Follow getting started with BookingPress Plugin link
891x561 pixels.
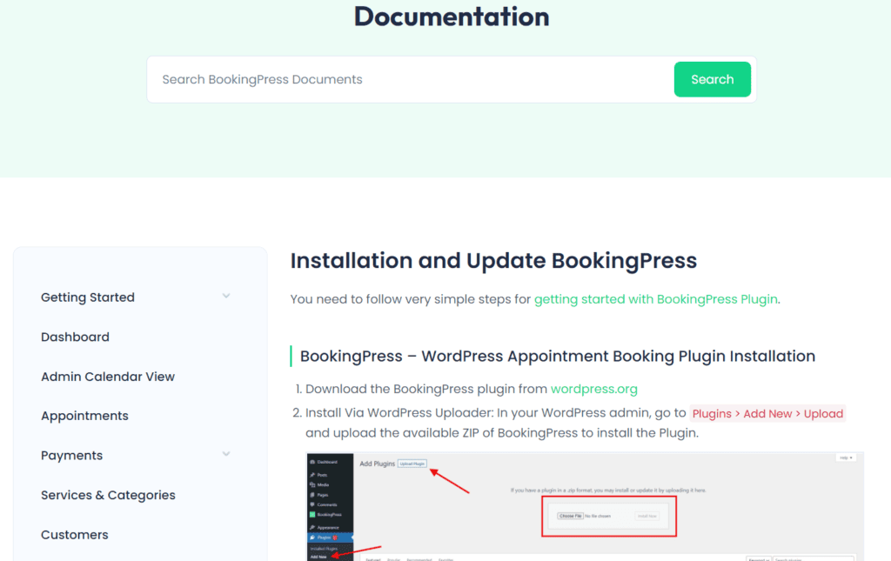tap(656, 299)
